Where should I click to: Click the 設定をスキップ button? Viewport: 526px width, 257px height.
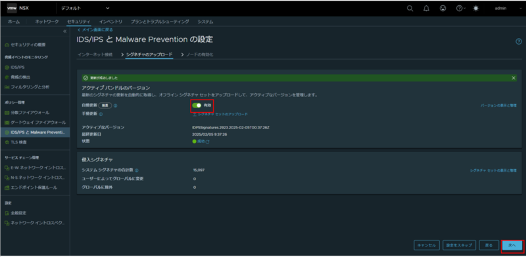click(x=459, y=245)
